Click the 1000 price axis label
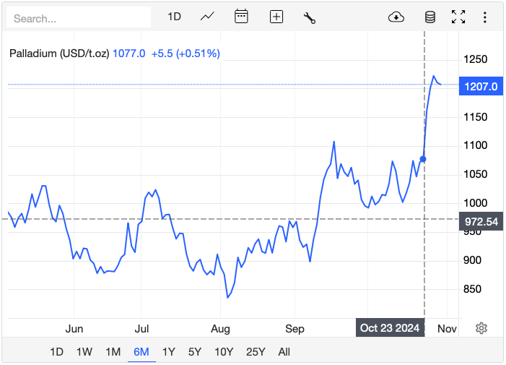 point(476,203)
